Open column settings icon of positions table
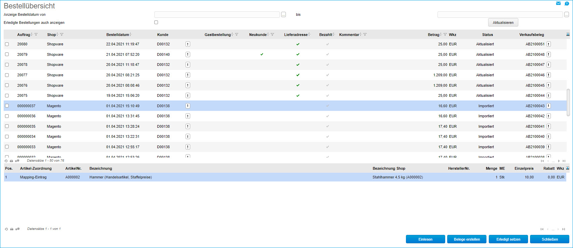 click(568, 168)
